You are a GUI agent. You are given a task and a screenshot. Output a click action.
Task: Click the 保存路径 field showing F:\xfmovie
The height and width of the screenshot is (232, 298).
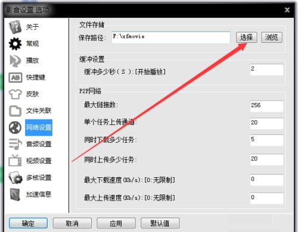(x=171, y=37)
